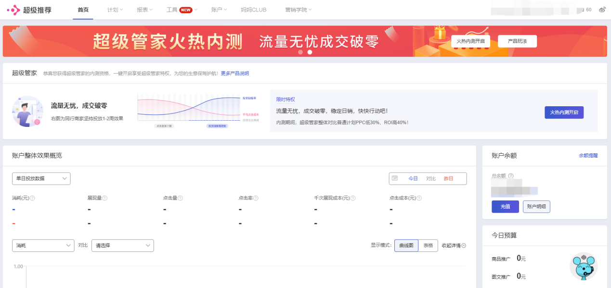Click help icon beside 点击率
This screenshot has height=288, width=611.
[x=256, y=198]
